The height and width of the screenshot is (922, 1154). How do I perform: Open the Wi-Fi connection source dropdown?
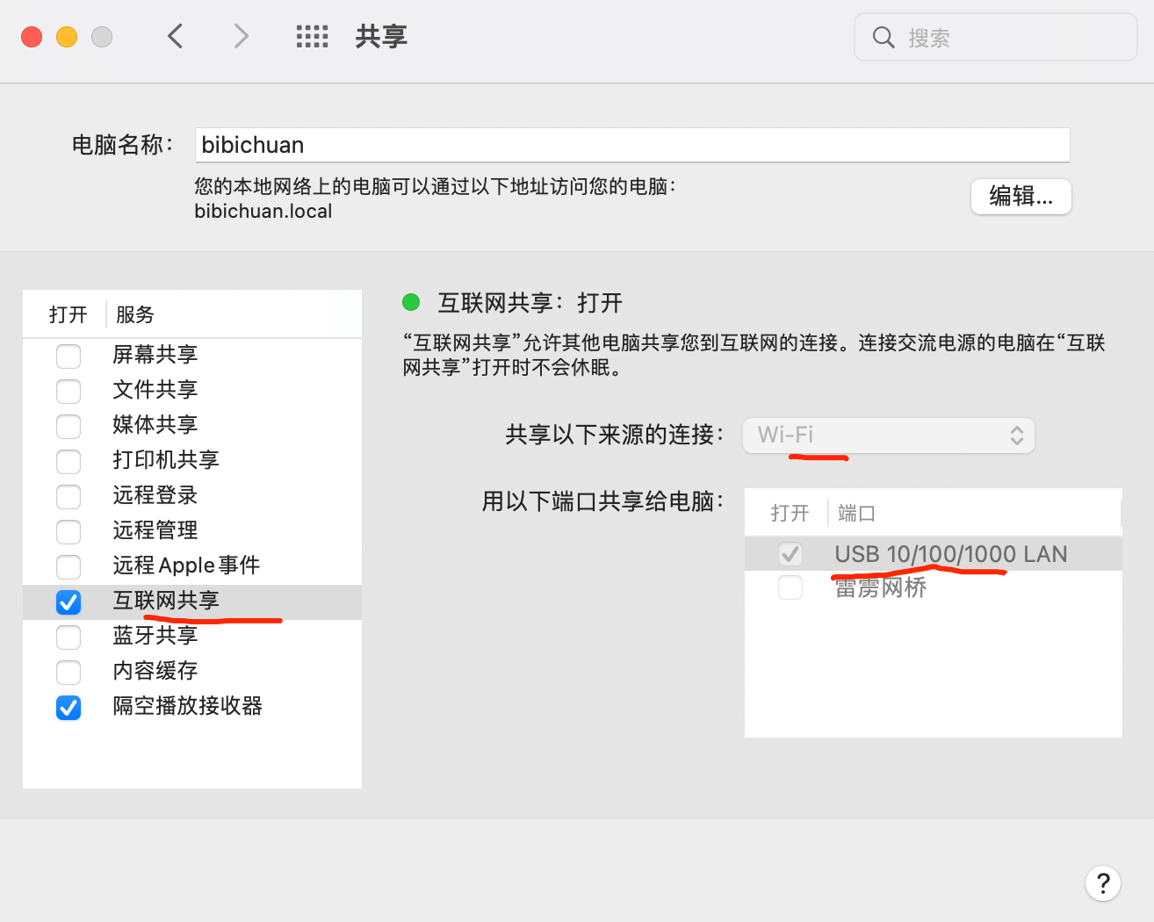888,436
